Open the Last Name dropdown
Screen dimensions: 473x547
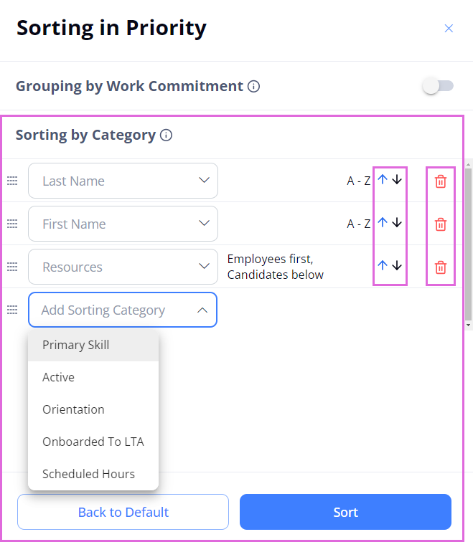click(123, 181)
